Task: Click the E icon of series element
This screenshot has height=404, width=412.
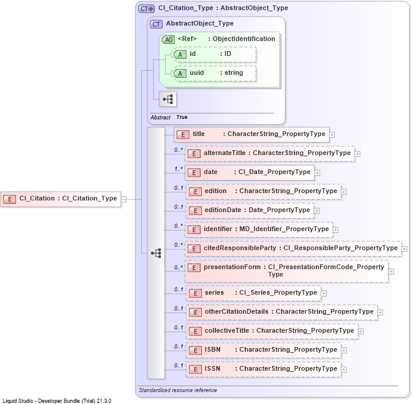Action: point(195,293)
